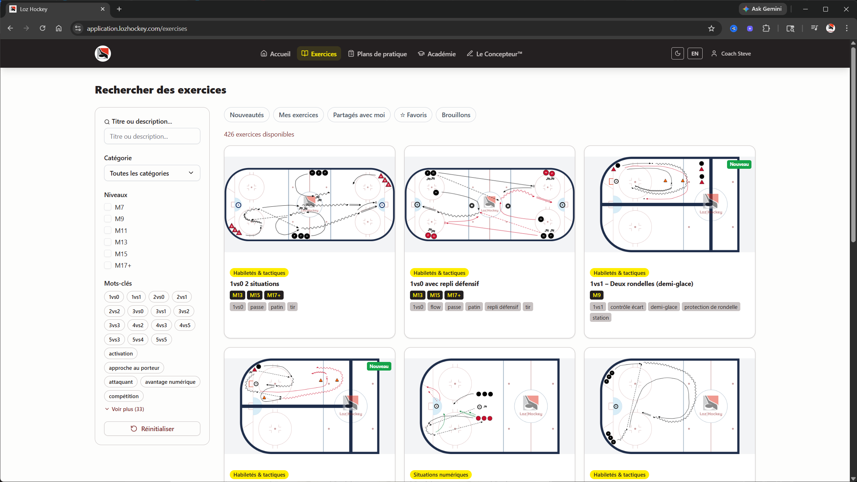Enable the M13 level checkbox
This screenshot has width=857, height=482.
tap(107, 242)
